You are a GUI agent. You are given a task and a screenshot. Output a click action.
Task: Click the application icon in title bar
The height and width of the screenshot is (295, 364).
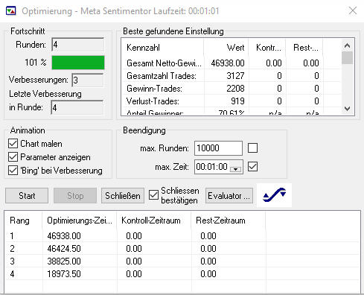pyautogui.click(x=10, y=11)
